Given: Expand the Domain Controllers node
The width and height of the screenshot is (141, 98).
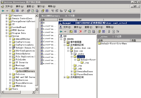Looking at the screenshot, I should pos(6,18).
